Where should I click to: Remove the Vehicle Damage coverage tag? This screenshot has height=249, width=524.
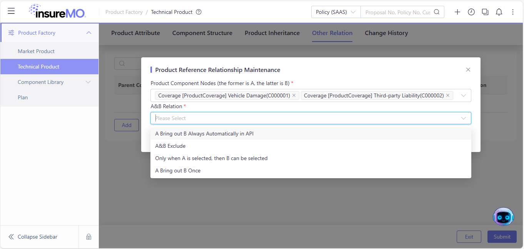coord(294,95)
